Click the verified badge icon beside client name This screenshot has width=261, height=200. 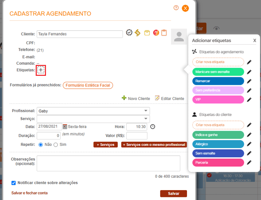click(129, 33)
